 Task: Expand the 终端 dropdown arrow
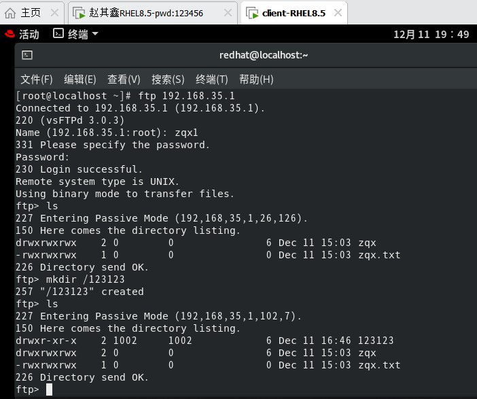(95, 33)
